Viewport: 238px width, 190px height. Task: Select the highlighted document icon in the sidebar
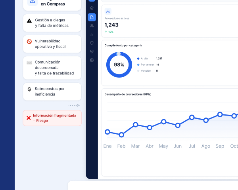click(x=92, y=17)
